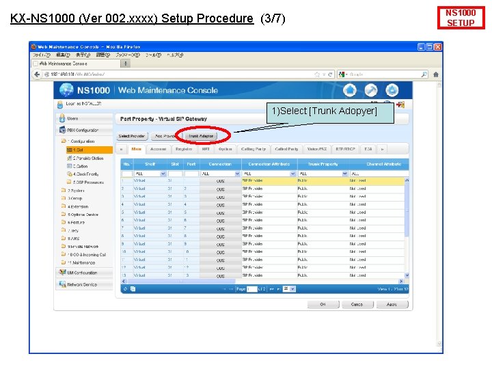Click the Add Provider button
Image resolution: width=492 pixels, height=369 pixels.
click(166, 136)
